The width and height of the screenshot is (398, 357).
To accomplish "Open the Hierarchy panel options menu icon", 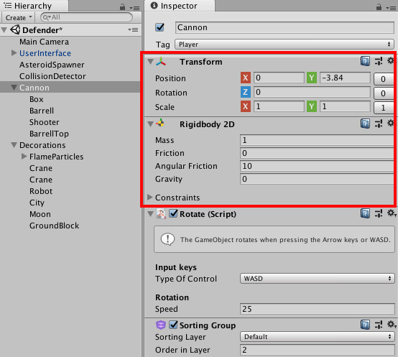I will (x=134, y=8).
